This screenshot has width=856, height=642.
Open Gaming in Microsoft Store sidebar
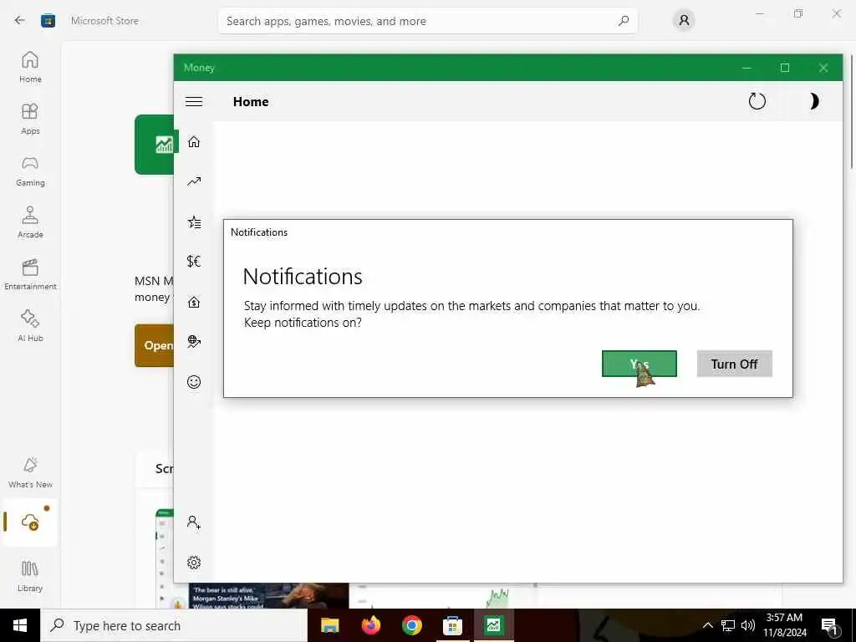coord(30,171)
